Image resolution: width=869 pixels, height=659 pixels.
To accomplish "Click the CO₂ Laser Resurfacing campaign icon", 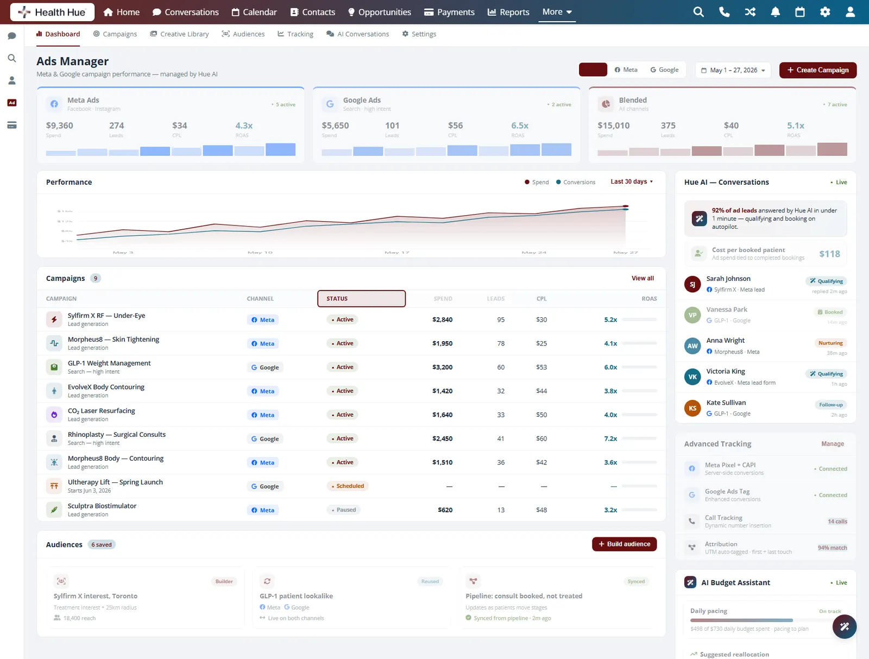I will (x=54, y=415).
